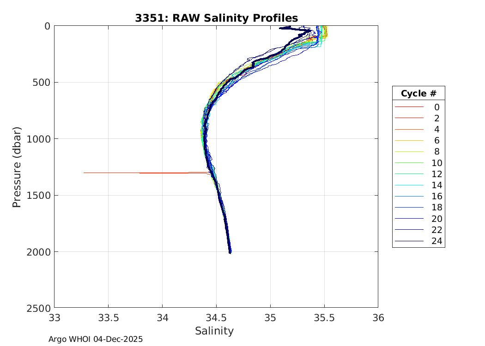
Task: Click the plot title "3351: RAW Salinity Profiles"
Action: [216, 18]
